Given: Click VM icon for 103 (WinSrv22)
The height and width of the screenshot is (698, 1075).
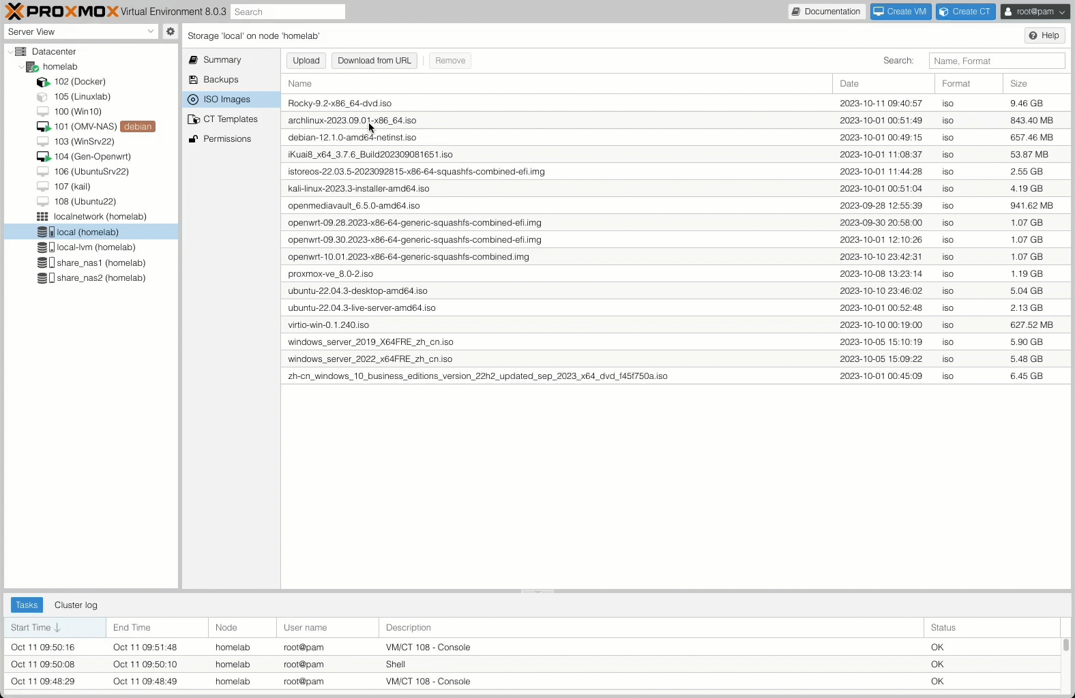Looking at the screenshot, I should pos(42,142).
